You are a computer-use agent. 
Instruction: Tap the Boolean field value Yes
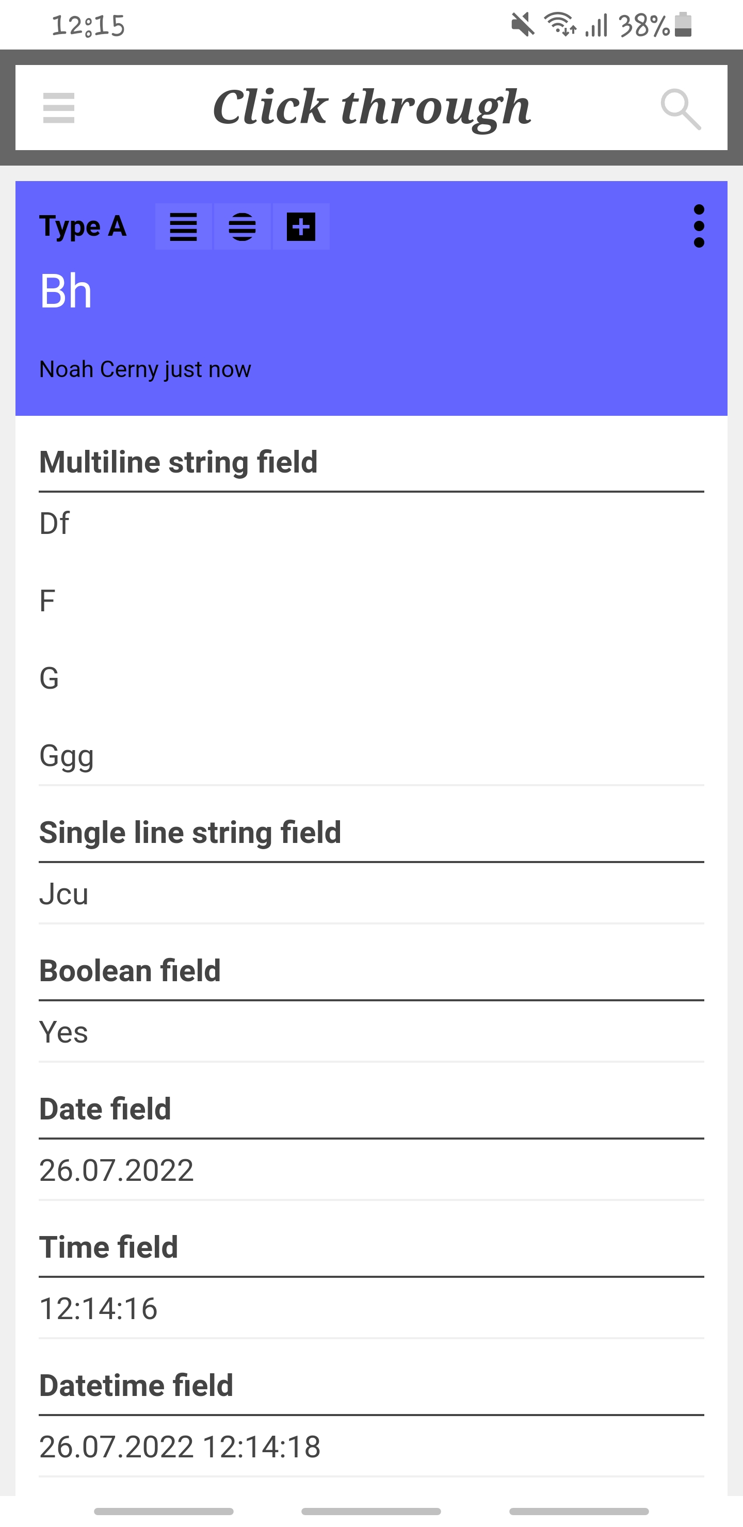click(64, 1032)
